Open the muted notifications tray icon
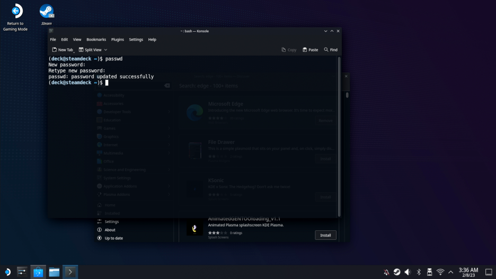Viewport: 496px width, 279px height. 386,272
